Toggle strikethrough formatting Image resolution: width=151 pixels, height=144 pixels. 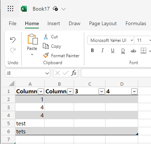[x=133, y=51]
